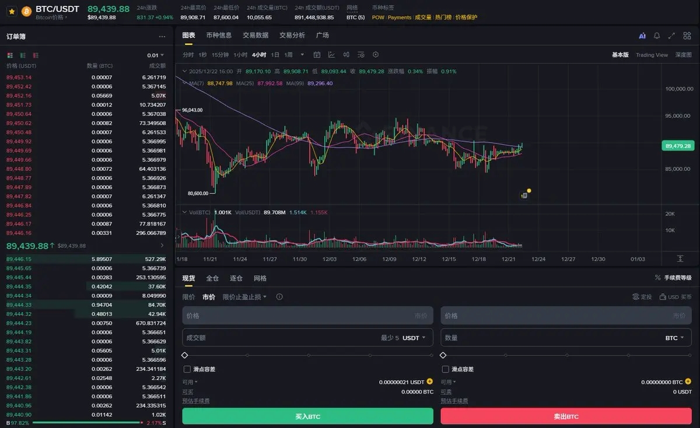Click the Payments tag link
Image resolution: width=700 pixels, height=428 pixels.
click(400, 17)
